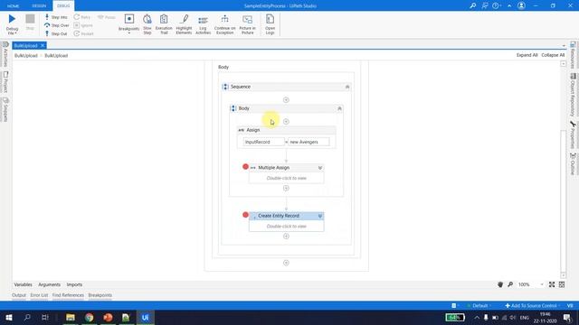Open the Error List panel tab
The height and width of the screenshot is (325, 579).
[x=39, y=295]
